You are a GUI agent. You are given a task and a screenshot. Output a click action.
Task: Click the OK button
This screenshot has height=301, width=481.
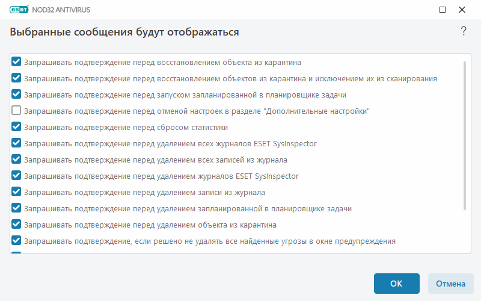click(396, 284)
